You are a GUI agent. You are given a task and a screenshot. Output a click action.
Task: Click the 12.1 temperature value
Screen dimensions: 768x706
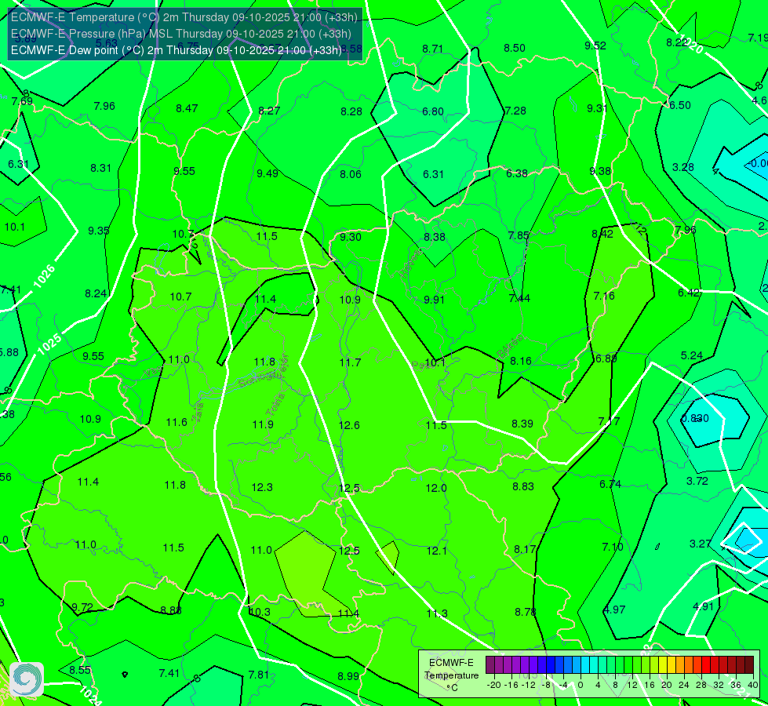436,551
